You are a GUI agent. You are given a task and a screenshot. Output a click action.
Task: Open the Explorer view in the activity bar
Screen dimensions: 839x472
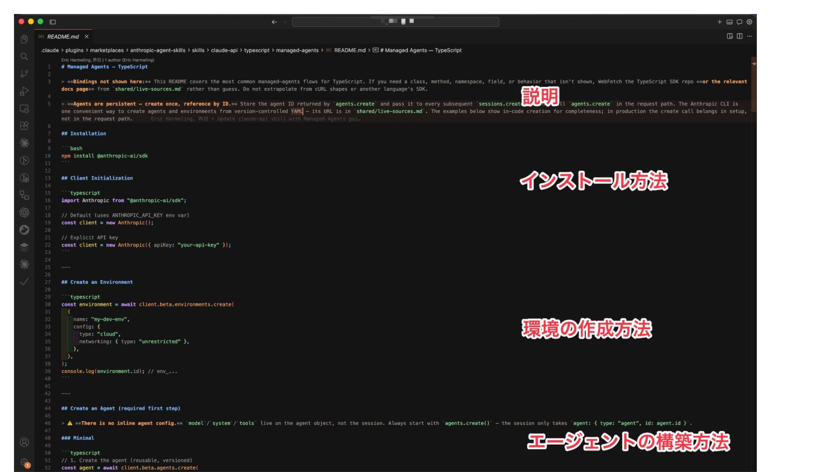24,40
